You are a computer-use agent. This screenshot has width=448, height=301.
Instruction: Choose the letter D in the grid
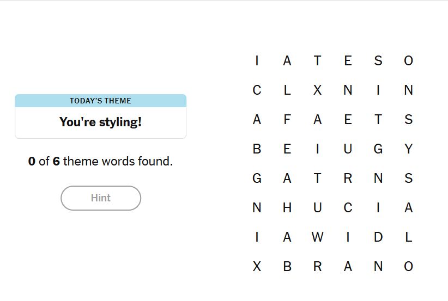point(378,237)
